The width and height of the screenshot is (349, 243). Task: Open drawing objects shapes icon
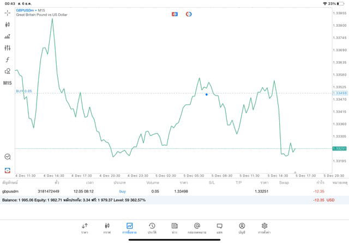coord(7,71)
